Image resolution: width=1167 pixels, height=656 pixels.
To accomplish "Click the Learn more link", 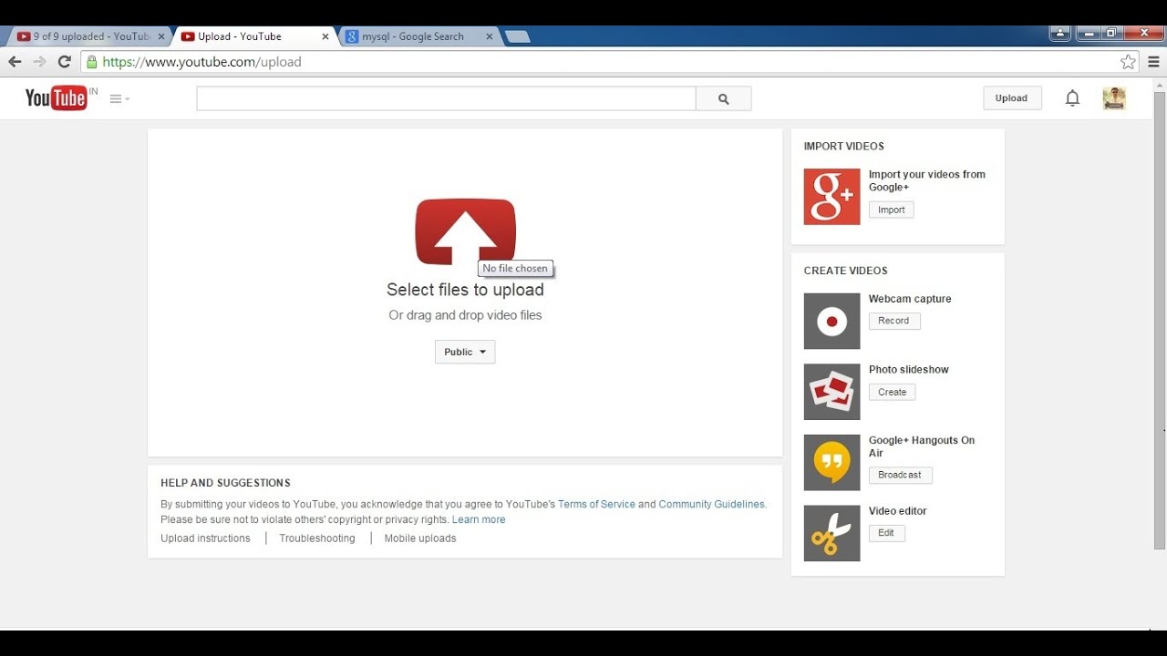I will (479, 519).
